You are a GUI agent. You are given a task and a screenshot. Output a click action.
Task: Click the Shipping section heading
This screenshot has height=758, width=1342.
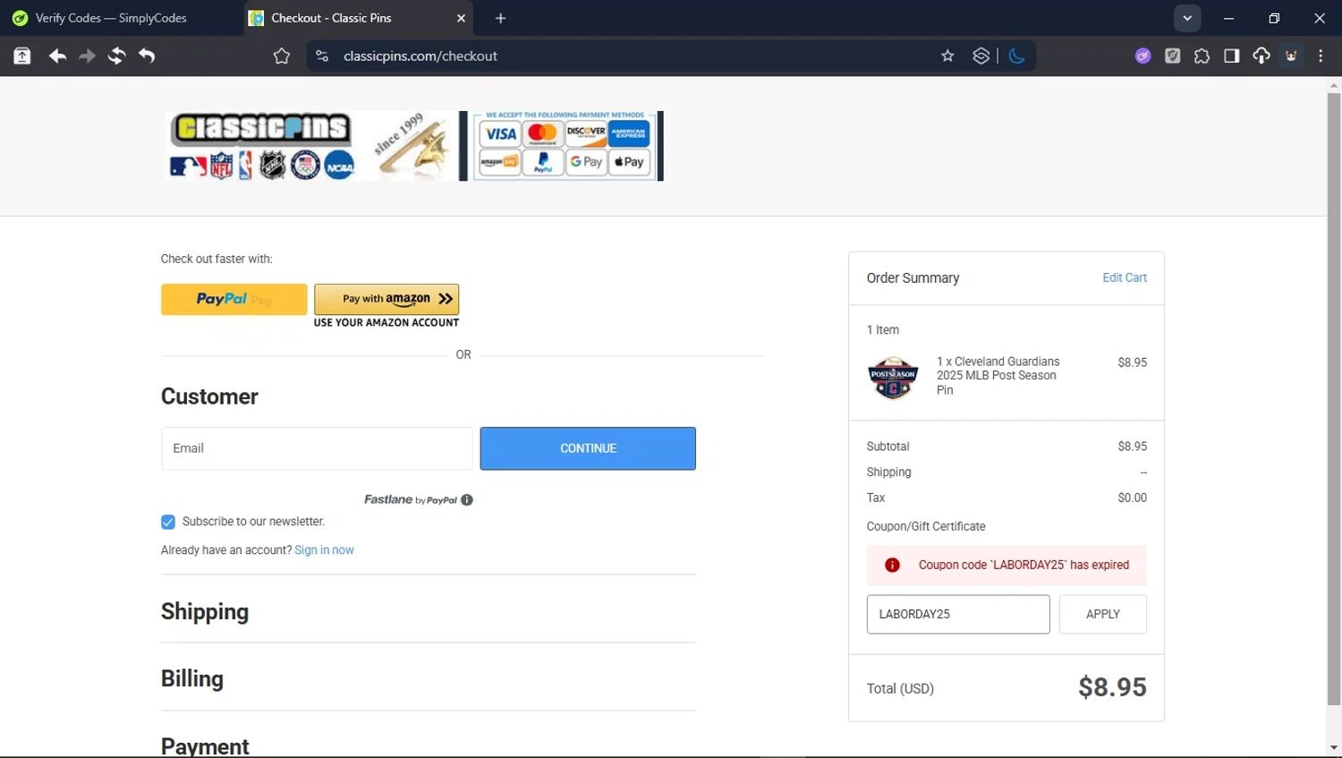tap(205, 612)
